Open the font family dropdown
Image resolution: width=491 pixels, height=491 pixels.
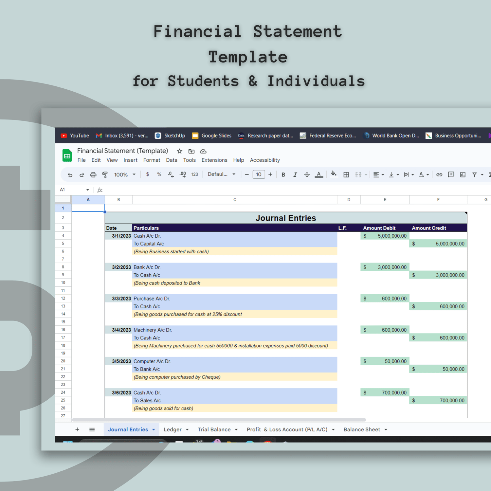[222, 174]
